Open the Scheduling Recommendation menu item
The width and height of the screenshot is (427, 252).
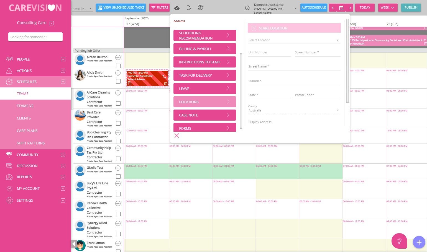click(x=205, y=35)
